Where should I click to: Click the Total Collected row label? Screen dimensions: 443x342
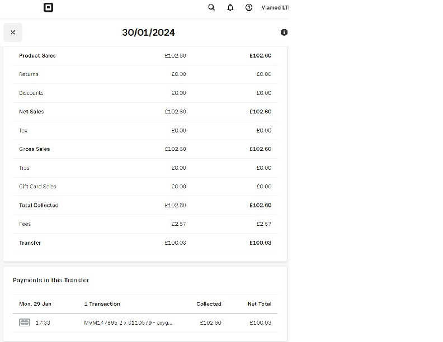pyautogui.click(x=39, y=205)
